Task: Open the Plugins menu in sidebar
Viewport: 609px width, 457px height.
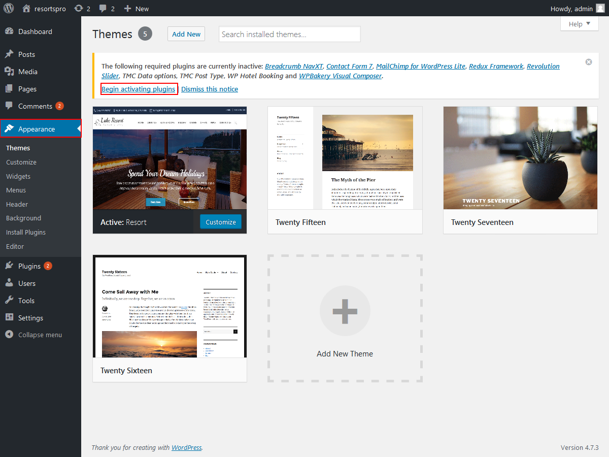Action: click(29, 266)
